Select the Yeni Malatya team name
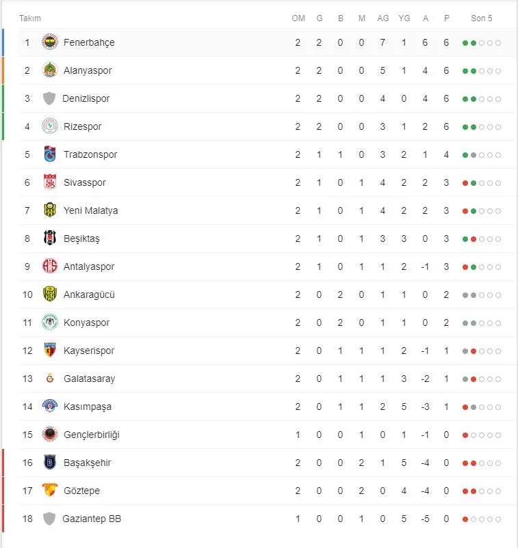The image size is (518, 548). tap(90, 210)
